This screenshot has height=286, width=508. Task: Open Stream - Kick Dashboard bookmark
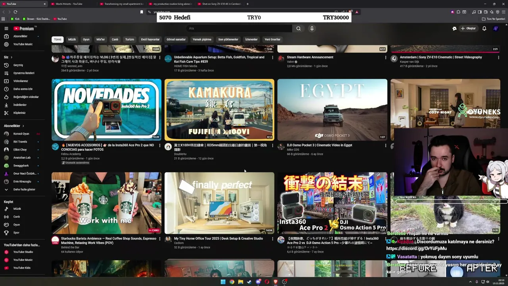point(36,19)
